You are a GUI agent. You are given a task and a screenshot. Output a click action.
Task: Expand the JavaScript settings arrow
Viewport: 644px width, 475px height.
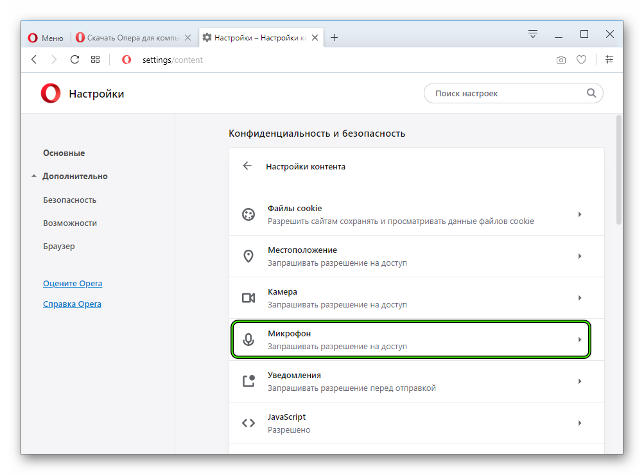tap(580, 423)
